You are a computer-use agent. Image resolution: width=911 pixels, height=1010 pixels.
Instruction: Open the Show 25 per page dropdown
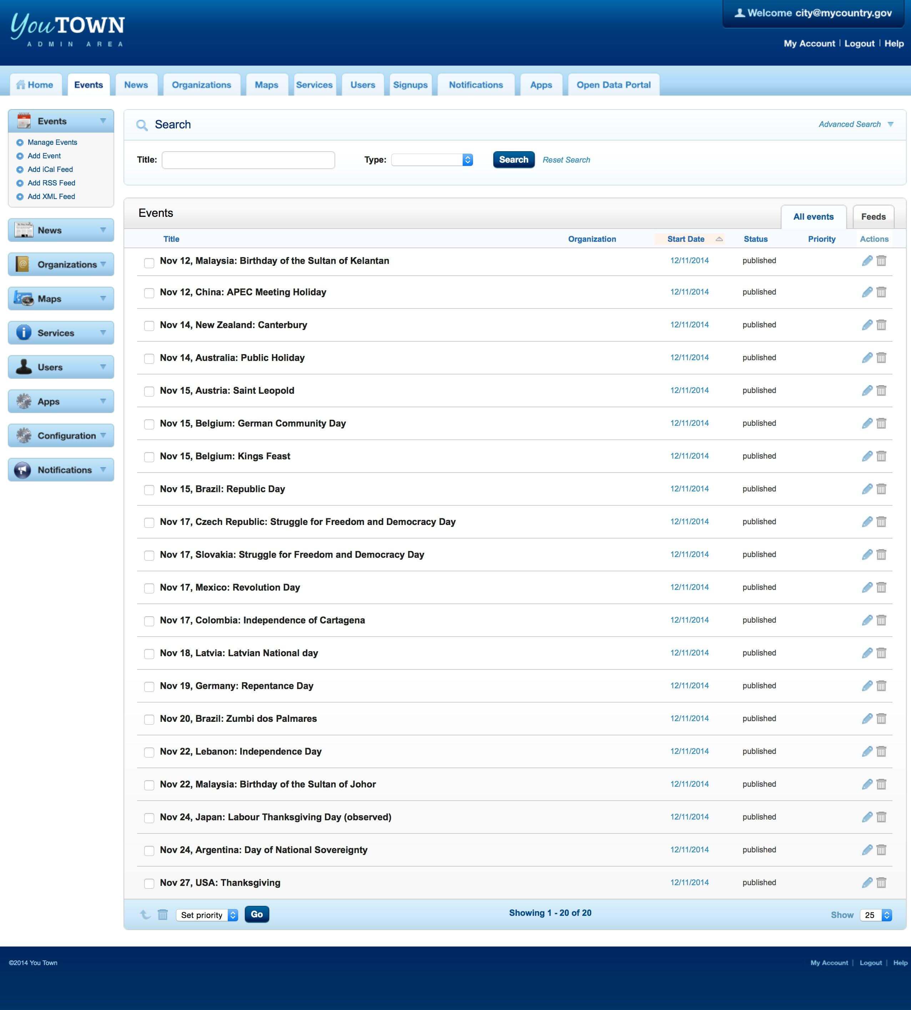876,915
